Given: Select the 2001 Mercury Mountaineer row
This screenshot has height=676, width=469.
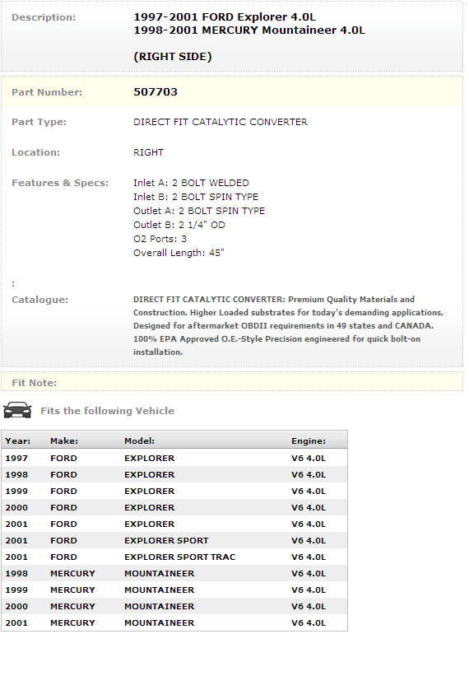Looking at the screenshot, I should click(x=174, y=622).
